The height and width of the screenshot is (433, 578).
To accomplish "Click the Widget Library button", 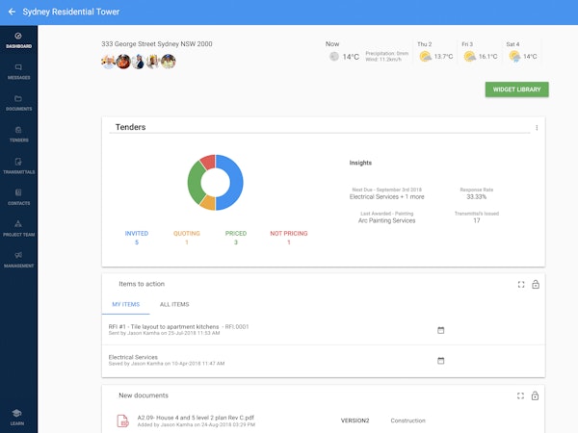I will (x=516, y=89).
